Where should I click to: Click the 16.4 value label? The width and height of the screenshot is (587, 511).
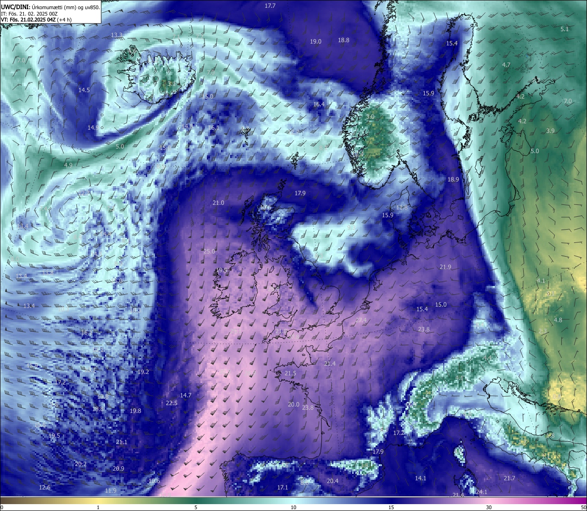coord(319,104)
